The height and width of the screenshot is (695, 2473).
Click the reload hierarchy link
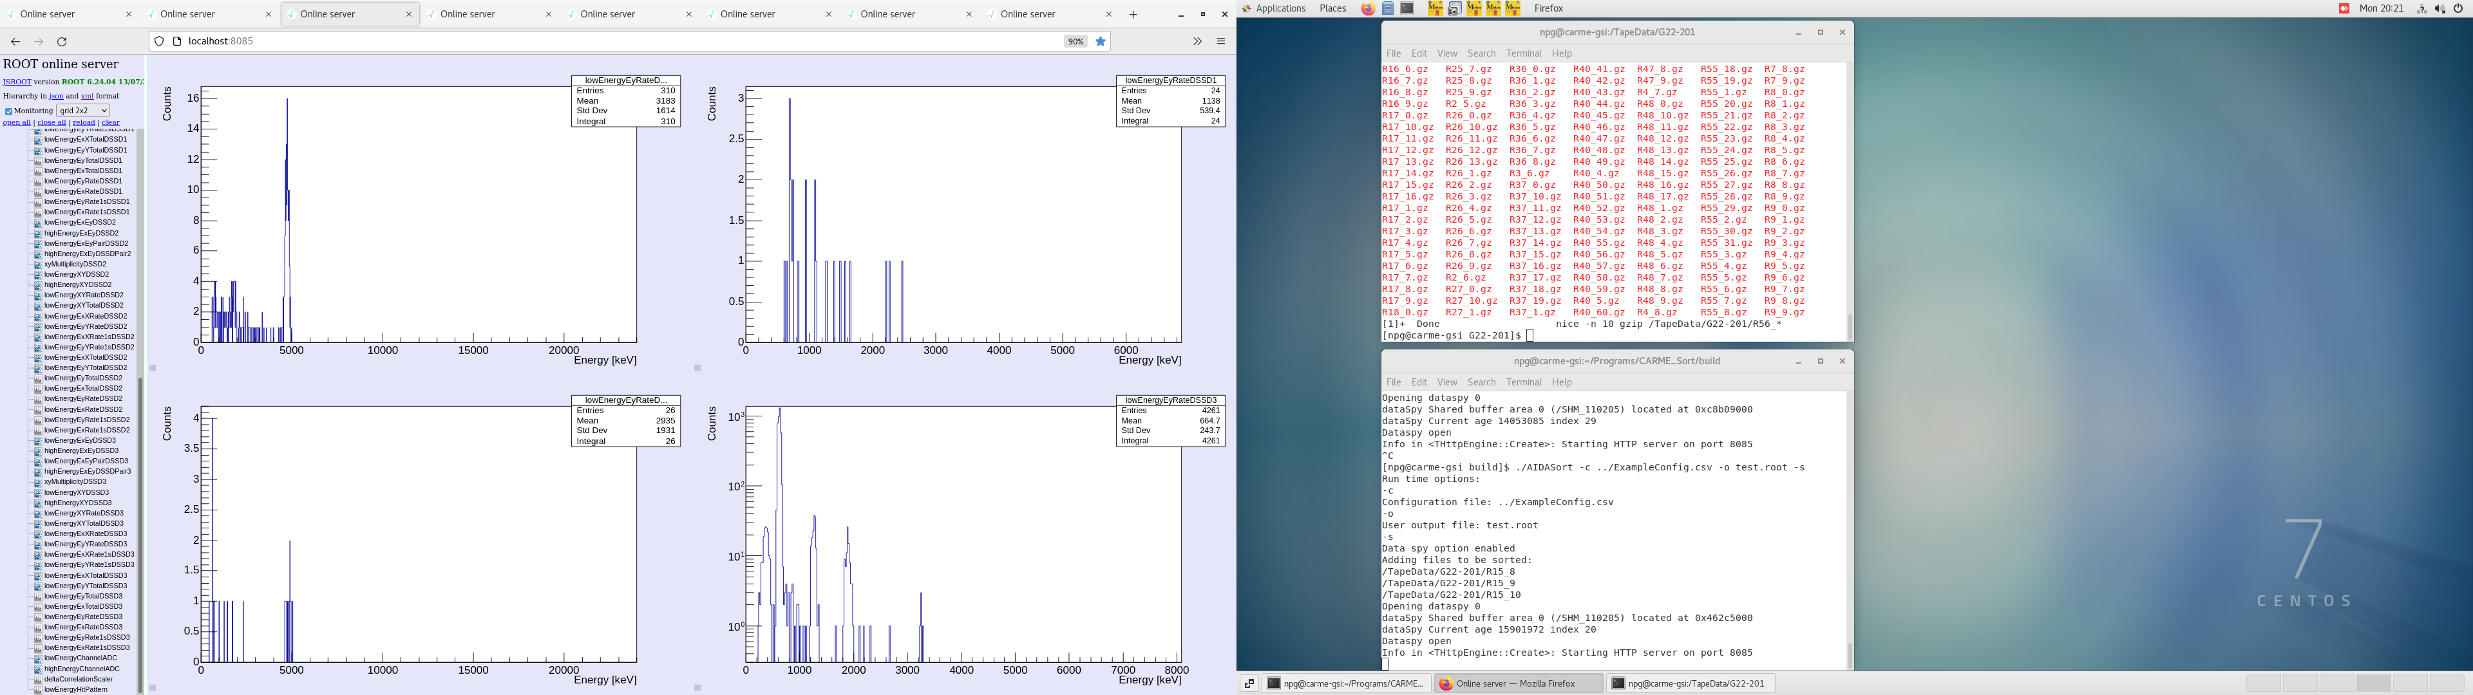click(84, 123)
